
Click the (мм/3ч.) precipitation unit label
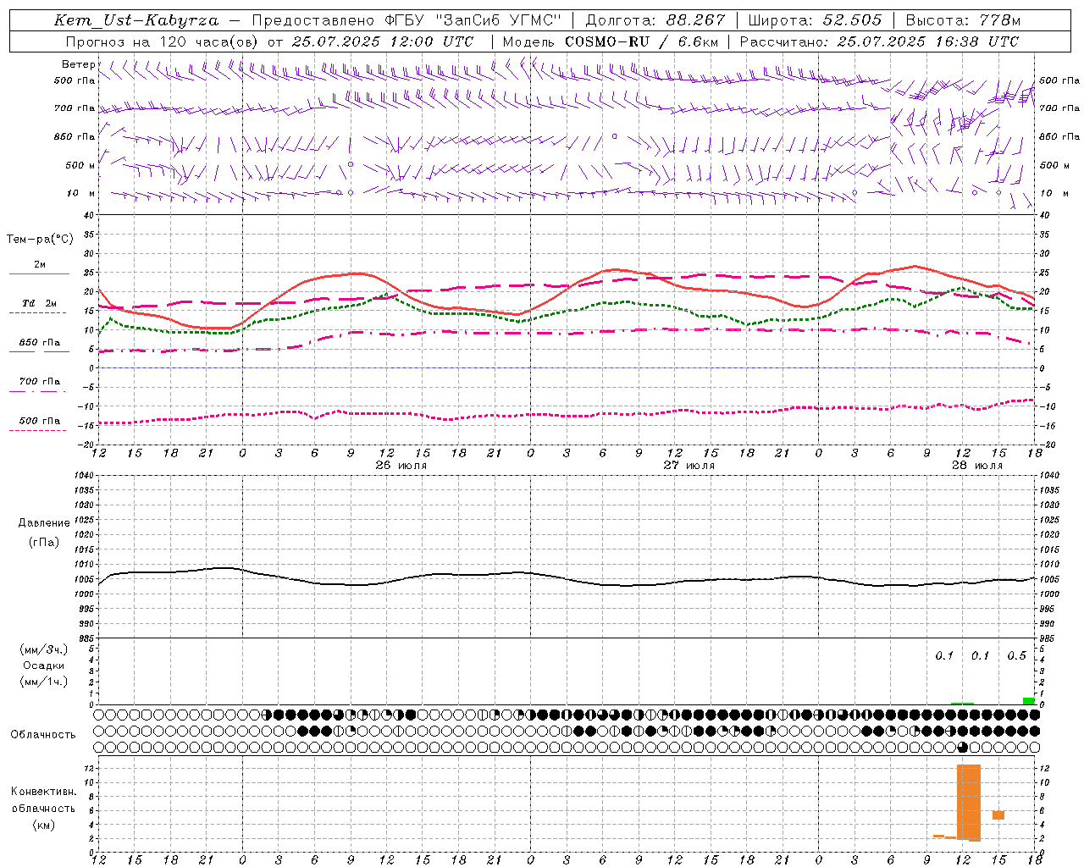point(44,649)
